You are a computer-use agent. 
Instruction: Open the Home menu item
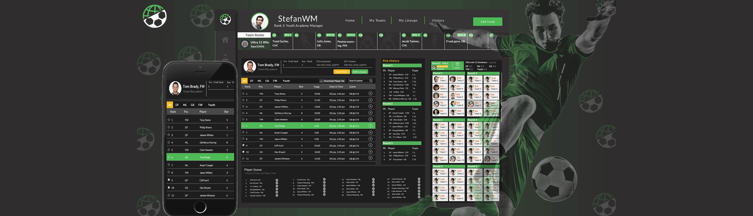[x=350, y=20]
